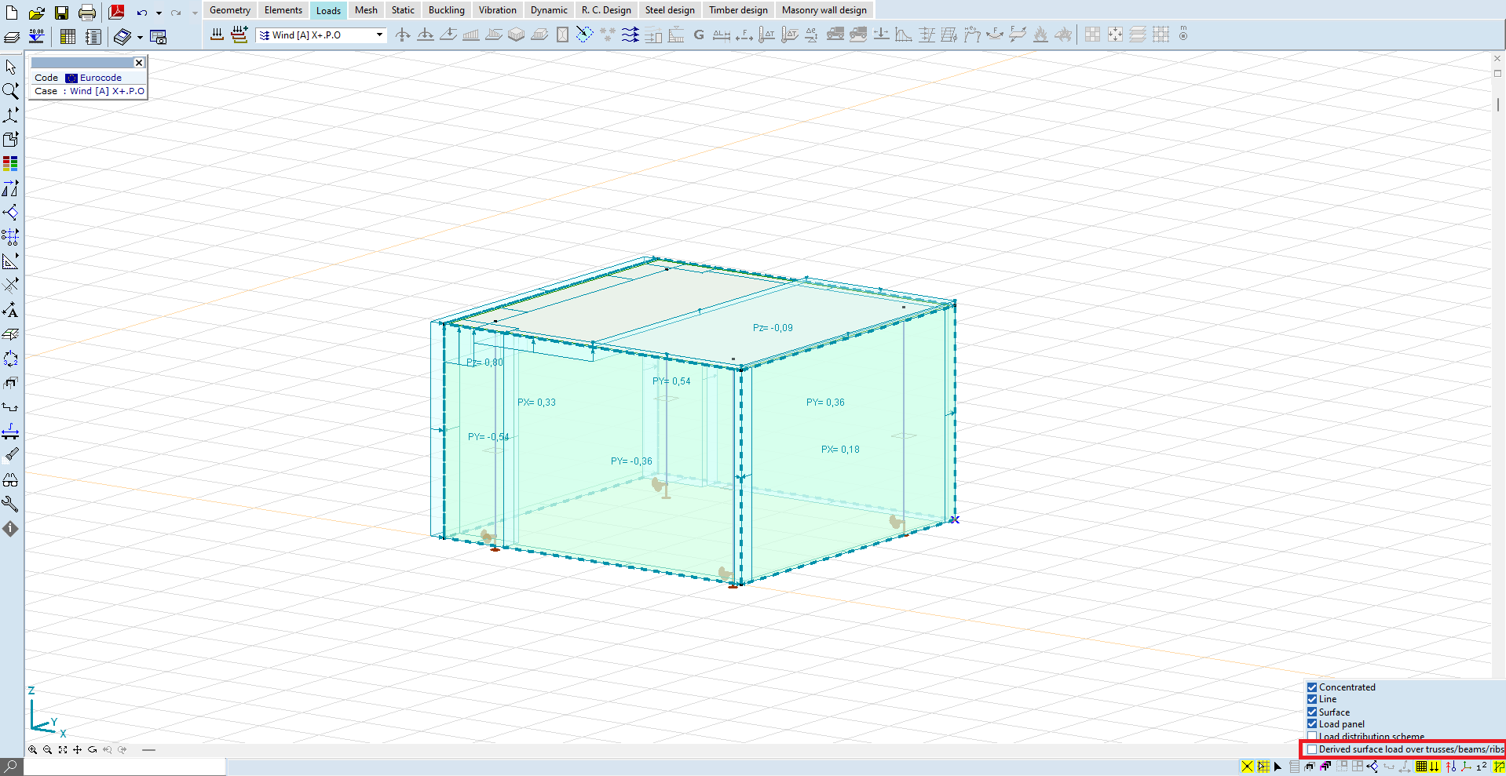This screenshot has height=776, width=1506.
Task: Print using the printer icon
Action: click(x=87, y=13)
